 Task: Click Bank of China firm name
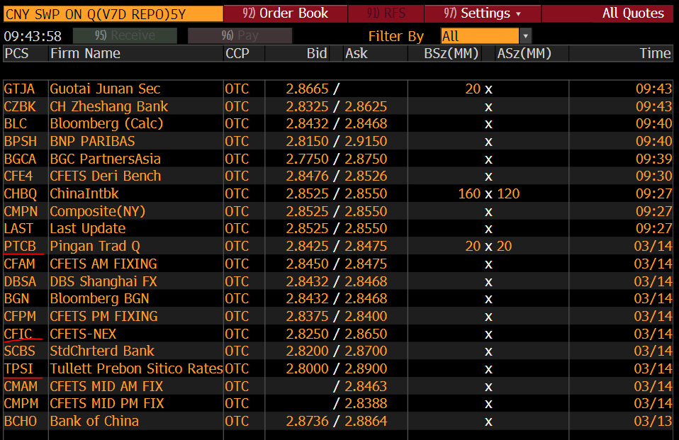(94, 421)
